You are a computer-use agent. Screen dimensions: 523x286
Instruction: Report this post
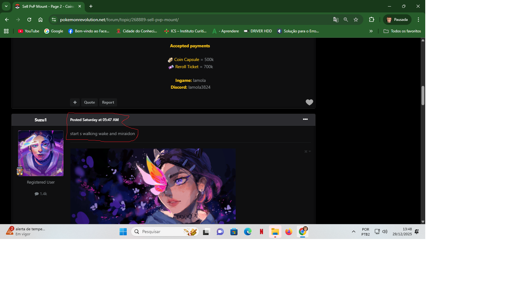click(108, 102)
